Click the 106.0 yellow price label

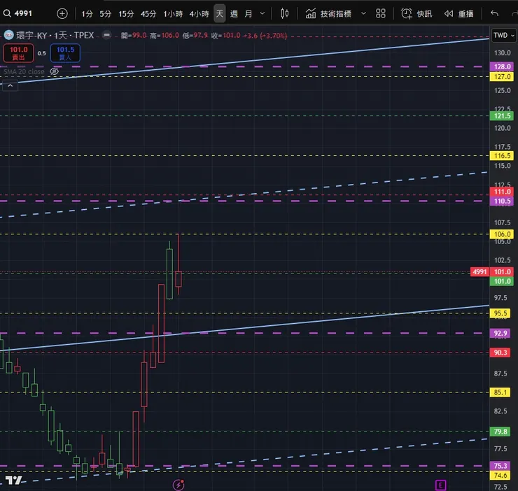point(501,234)
